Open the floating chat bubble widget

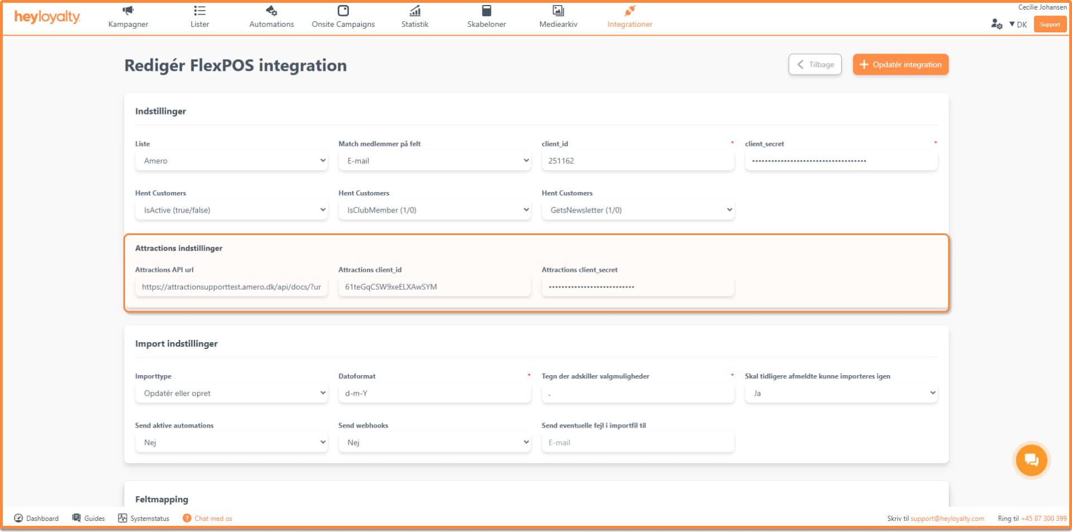[1031, 460]
